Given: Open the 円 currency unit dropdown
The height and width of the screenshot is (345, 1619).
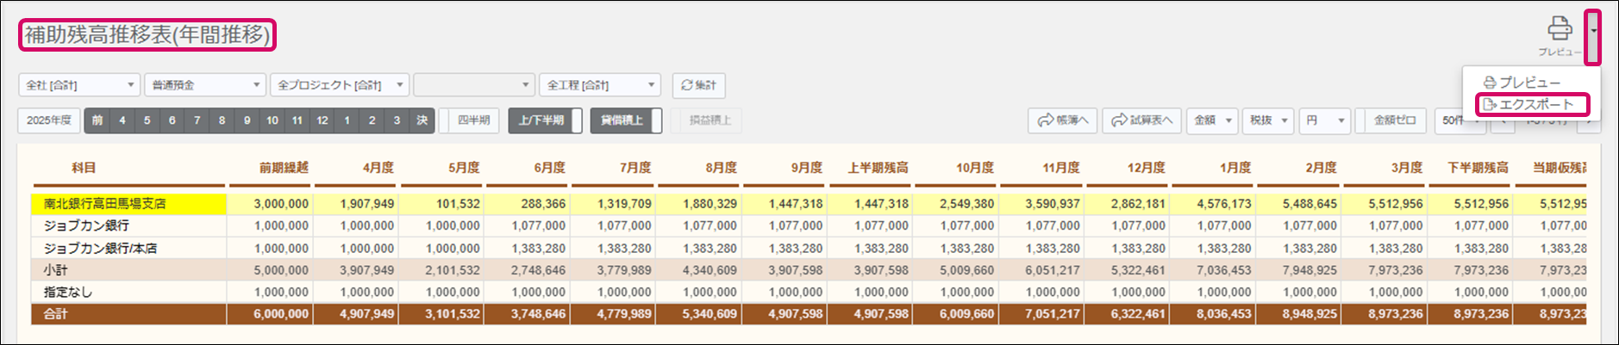Looking at the screenshot, I should click(x=1325, y=120).
